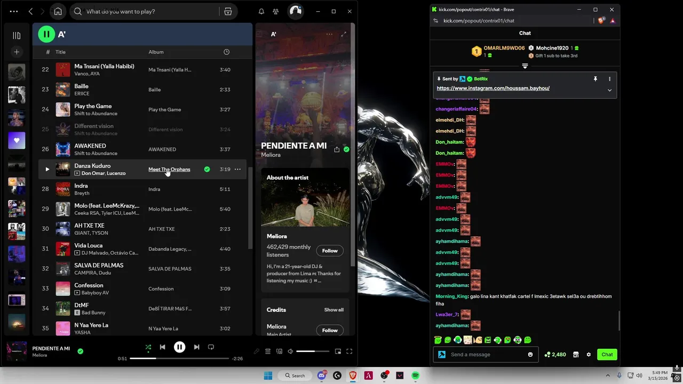Open the emoji picker in chat input
Image resolution: width=683 pixels, height=384 pixels.
click(530, 355)
